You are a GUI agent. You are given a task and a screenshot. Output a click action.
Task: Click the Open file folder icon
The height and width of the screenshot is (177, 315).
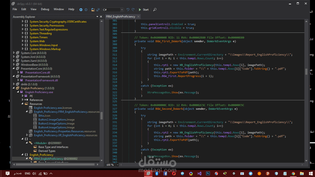click(x=93, y=9)
